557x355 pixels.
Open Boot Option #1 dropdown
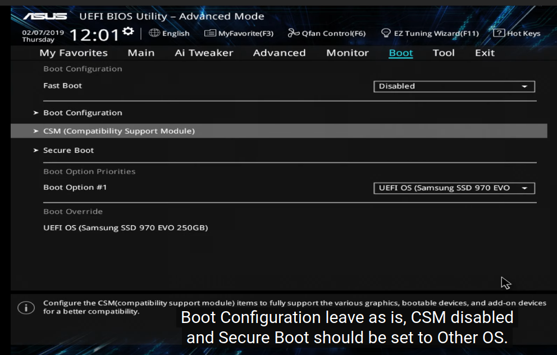click(454, 188)
